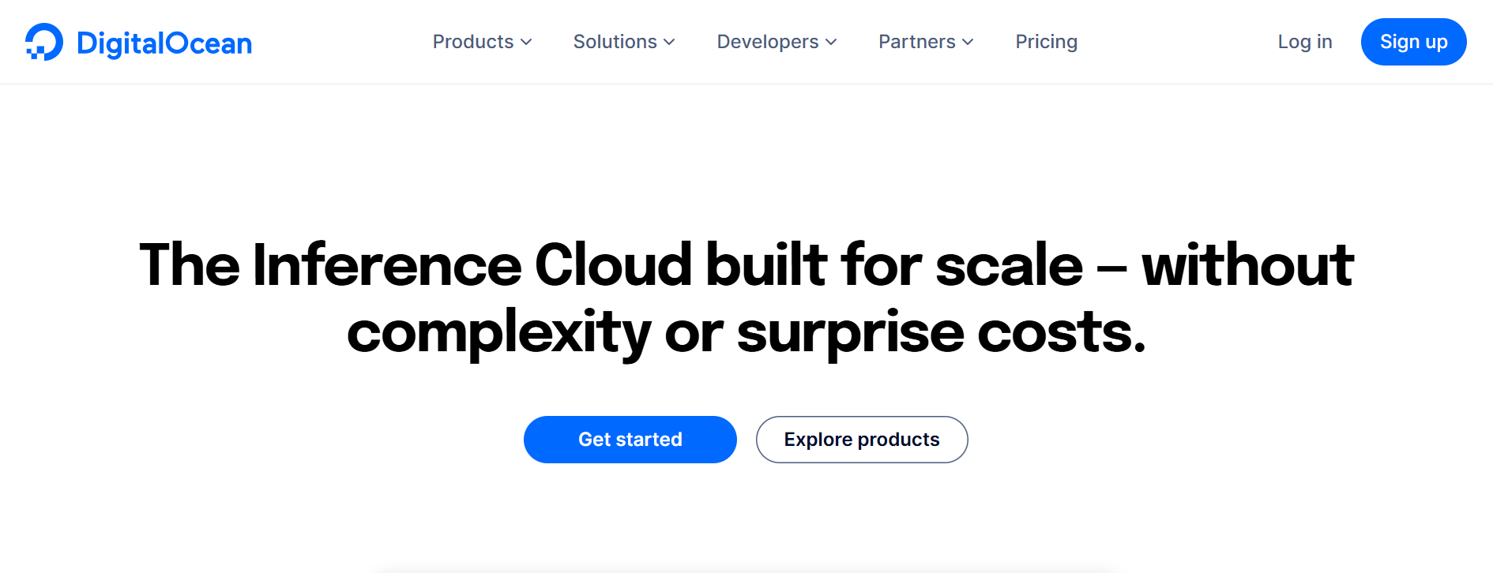Viewport: 1493px width, 573px height.
Task: Open the Developers menu
Action: pyautogui.click(x=767, y=42)
